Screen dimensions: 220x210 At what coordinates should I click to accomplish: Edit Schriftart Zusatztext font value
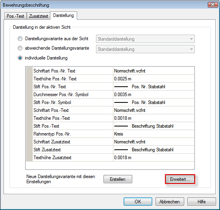pyautogui.click(x=153, y=141)
